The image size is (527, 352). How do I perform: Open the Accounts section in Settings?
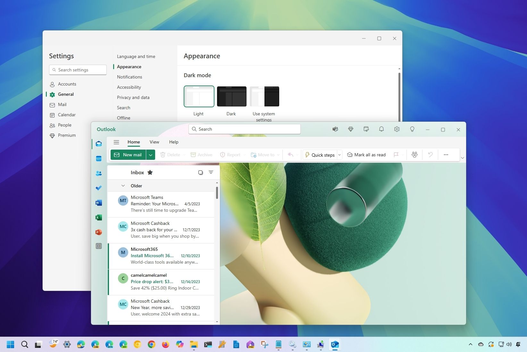pos(67,84)
